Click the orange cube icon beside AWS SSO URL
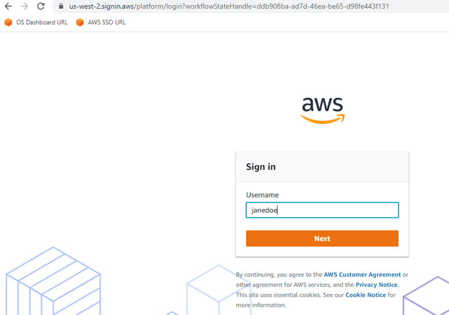Image resolution: width=449 pixels, height=315 pixels. pos(80,22)
